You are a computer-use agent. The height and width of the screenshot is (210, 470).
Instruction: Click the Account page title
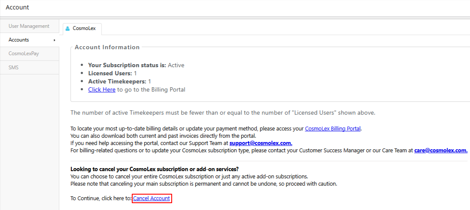point(18,7)
